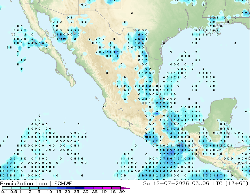Viewport: 250px width, 193px height.
Task: Click the 1–2 mm legend color swatch
Action: pos(25,188)
